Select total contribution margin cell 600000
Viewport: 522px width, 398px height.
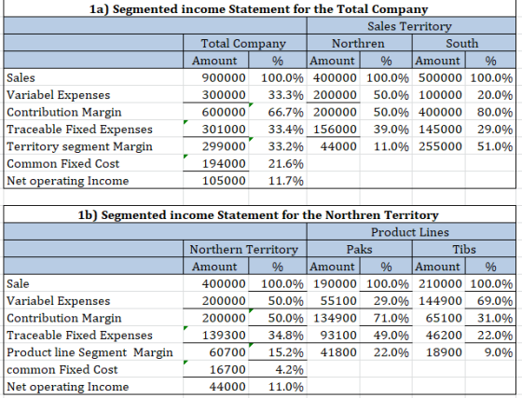click(215, 112)
